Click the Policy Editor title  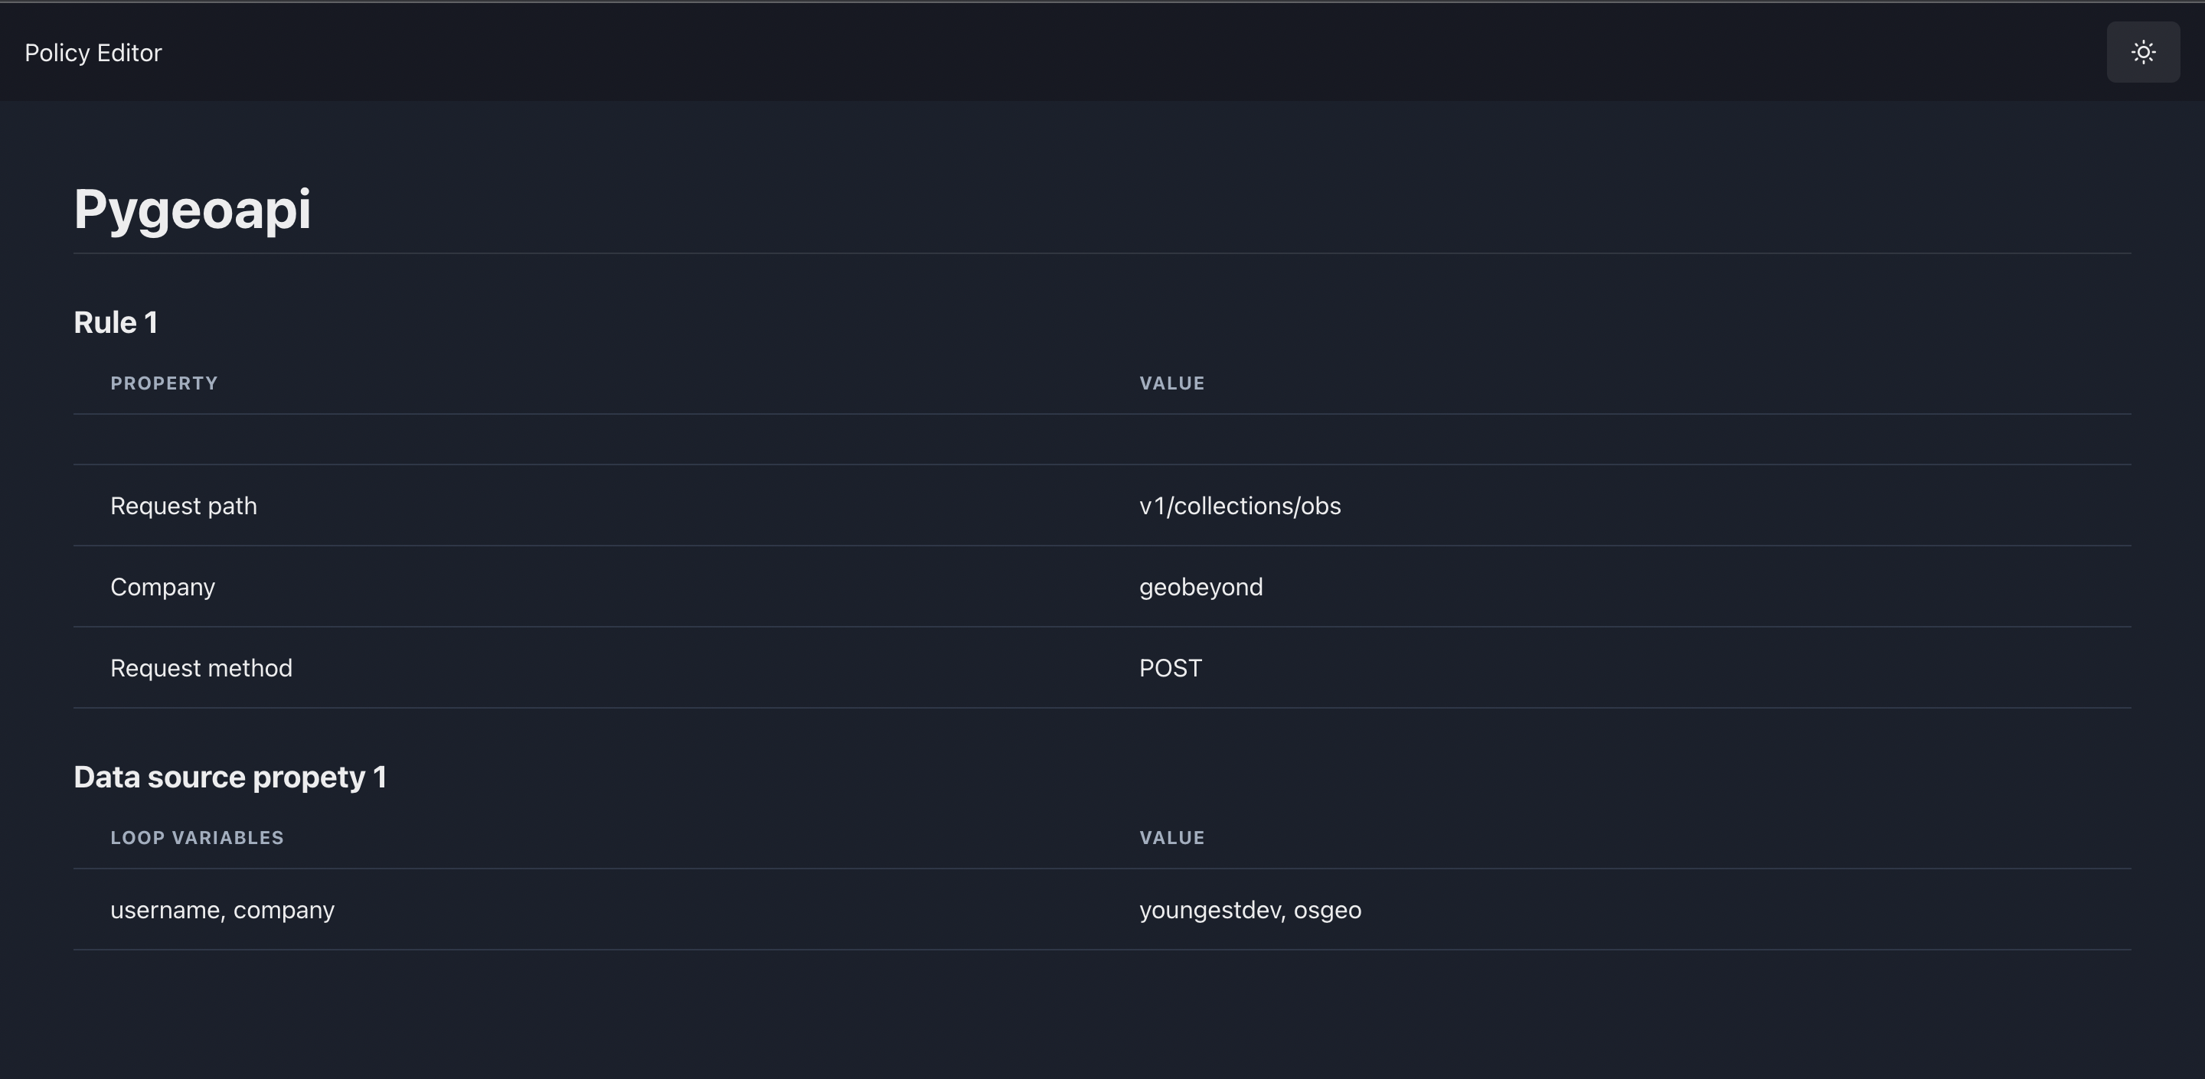pos(93,53)
